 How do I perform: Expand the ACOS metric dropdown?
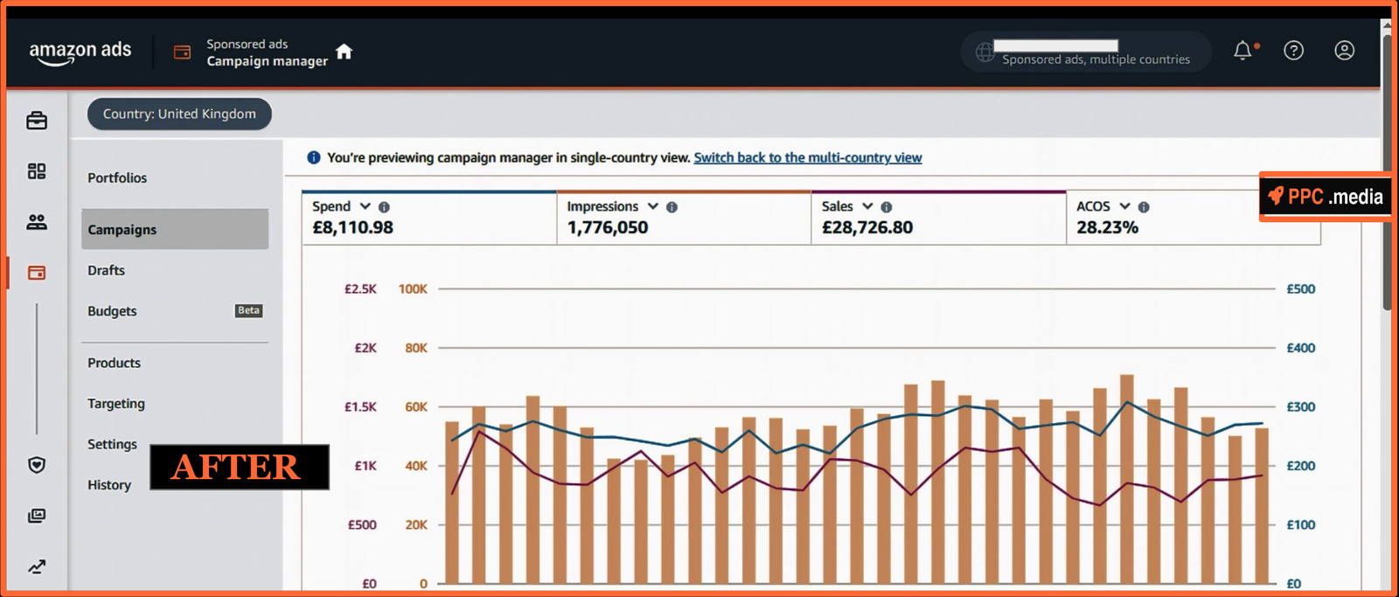coord(1124,206)
